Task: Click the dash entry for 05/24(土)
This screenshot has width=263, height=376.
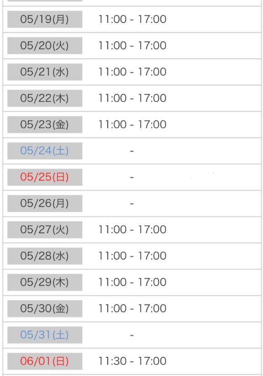Action: (x=132, y=151)
